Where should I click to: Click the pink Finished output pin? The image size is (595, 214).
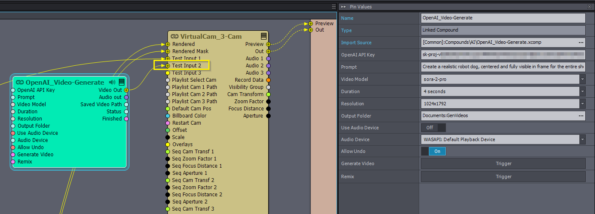pyautogui.click(x=126, y=119)
